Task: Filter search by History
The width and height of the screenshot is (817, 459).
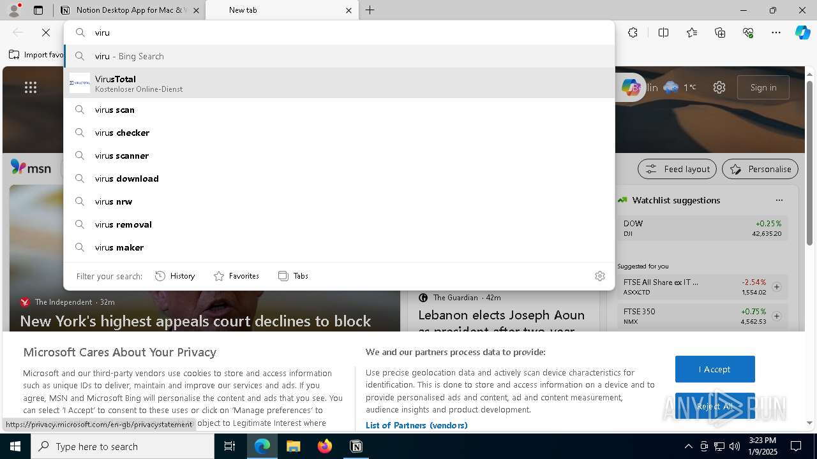Action: [175, 276]
